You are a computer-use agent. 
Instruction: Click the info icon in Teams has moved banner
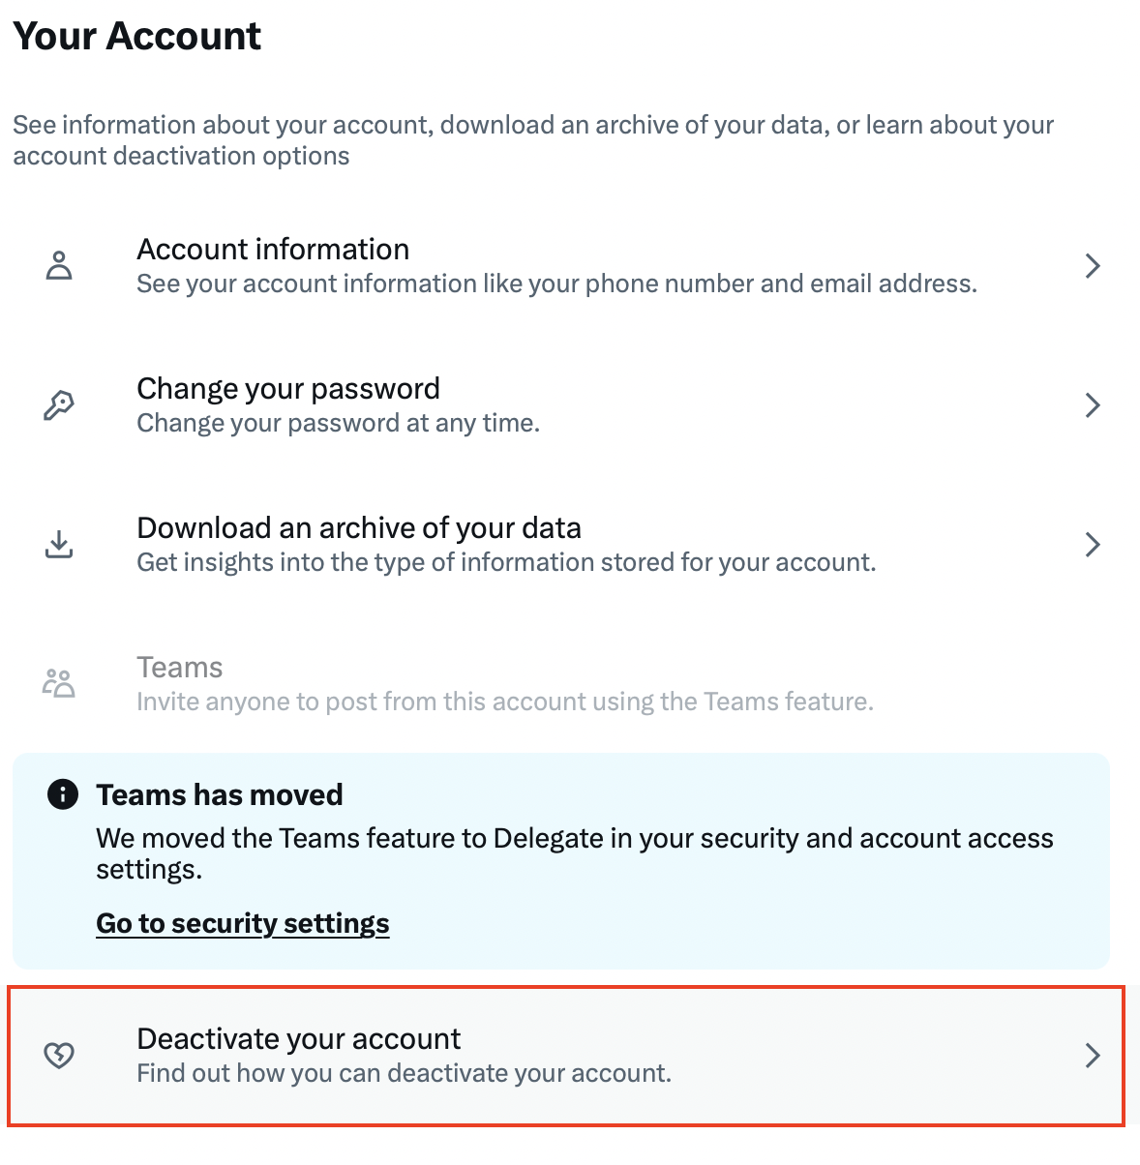pos(62,794)
